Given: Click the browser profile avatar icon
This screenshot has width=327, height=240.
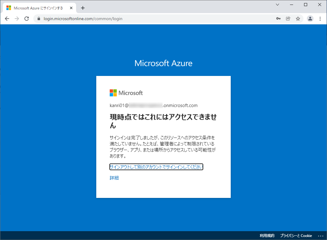Looking at the screenshot, I should coord(310,19).
